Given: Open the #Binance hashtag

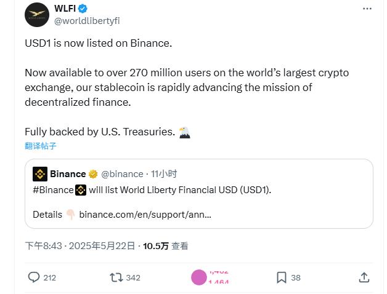Looking at the screenshot, I should click(53, 190).
